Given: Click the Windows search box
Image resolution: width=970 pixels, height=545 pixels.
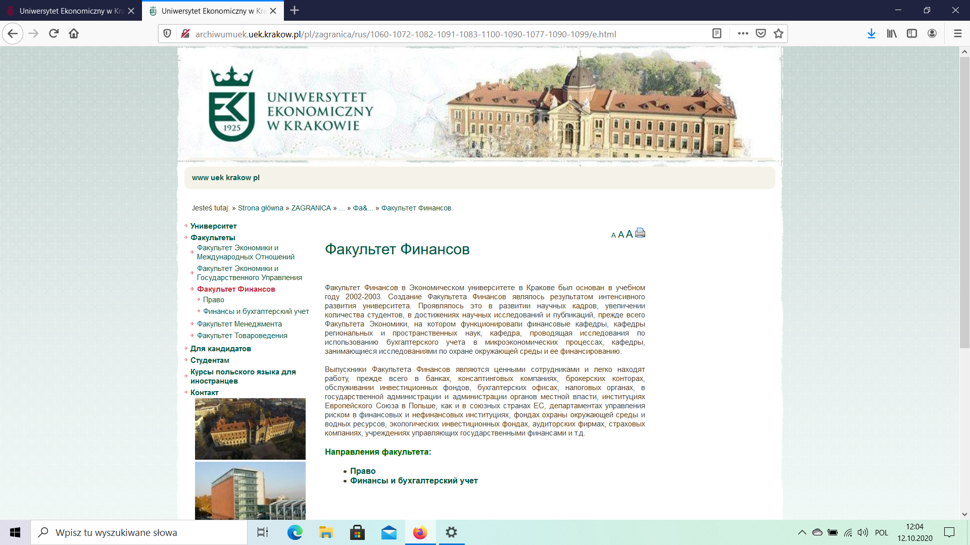Looking at the screenshot, I should (139, 532).
